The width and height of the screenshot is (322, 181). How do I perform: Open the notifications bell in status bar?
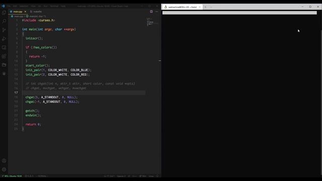tap(157, 176)
